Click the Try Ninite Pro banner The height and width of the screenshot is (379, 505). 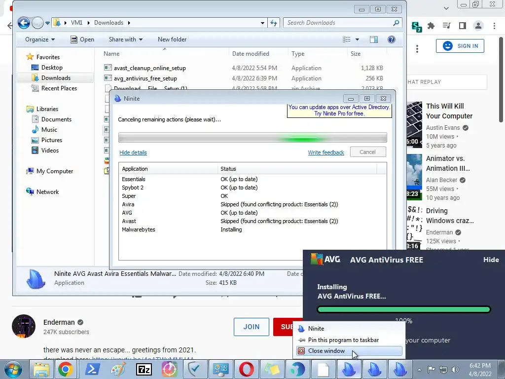click(x=339, y=111)
